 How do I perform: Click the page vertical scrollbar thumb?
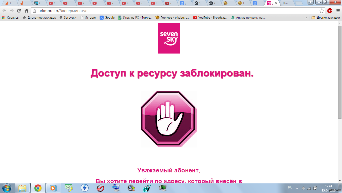coord(340,70)
